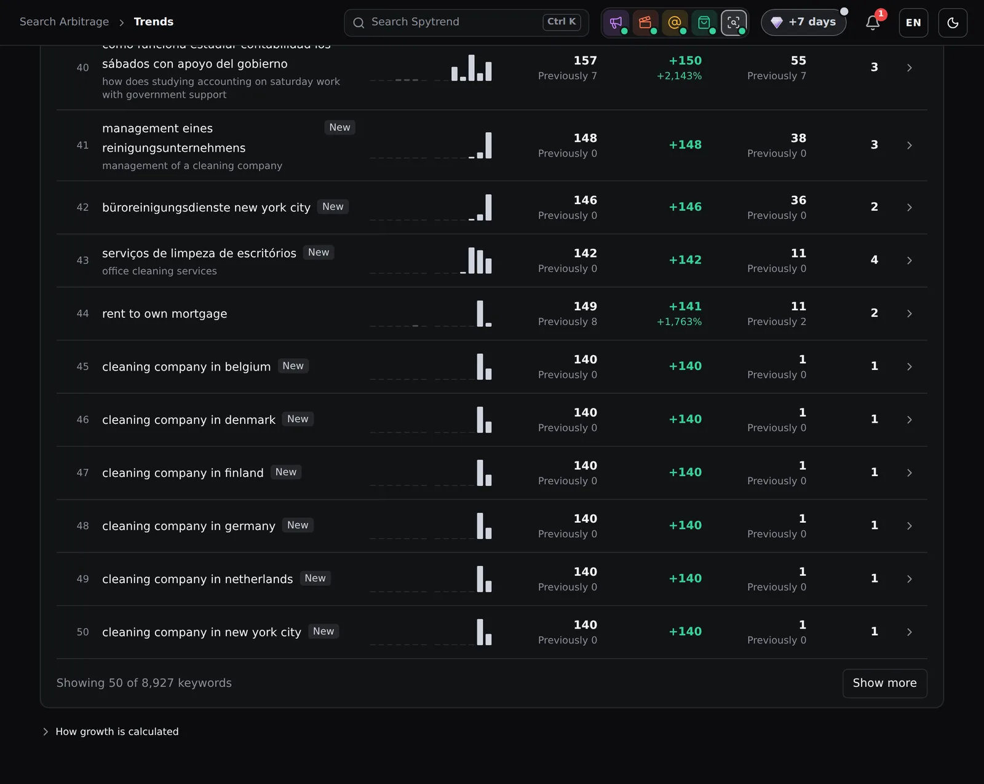Screen dimensions: 984x784
Task: Click the Ctrl K shortcut badge
Action: [561, 22]
